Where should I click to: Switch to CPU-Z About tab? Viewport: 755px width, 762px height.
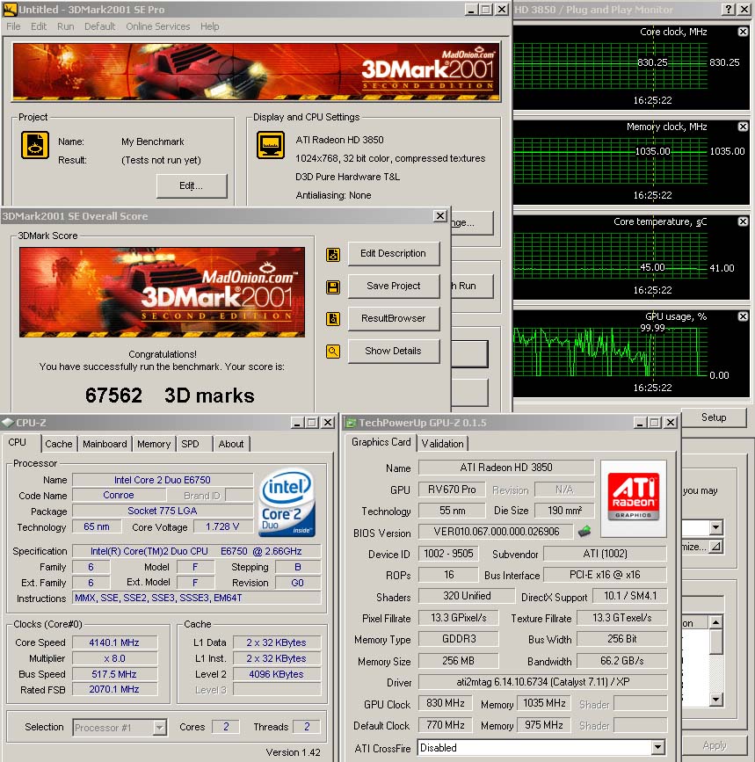click(x=231, y=444)
